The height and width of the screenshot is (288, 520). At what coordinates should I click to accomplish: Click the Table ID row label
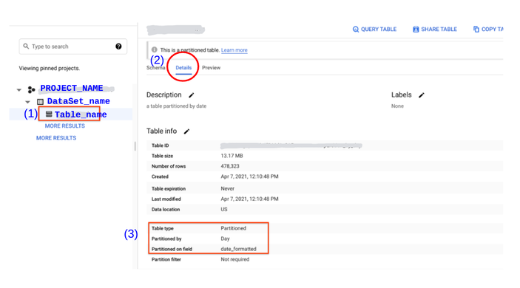pos(161,145)
